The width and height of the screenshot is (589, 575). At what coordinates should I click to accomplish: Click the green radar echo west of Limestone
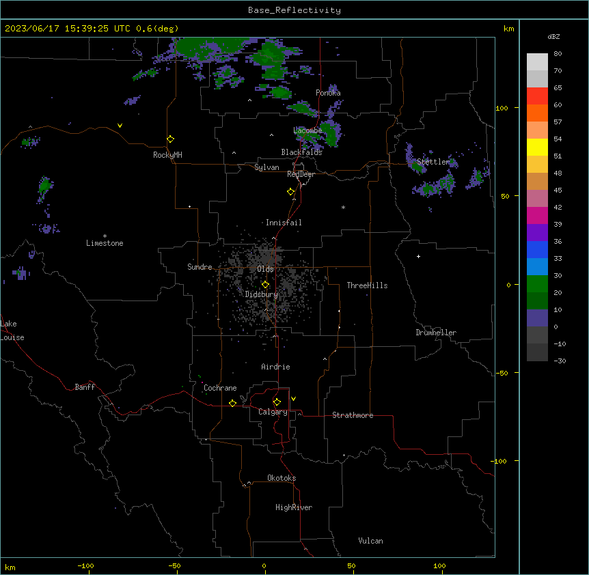point(44,186)
